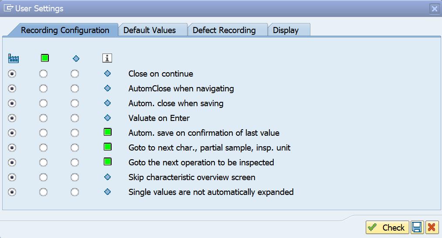Click the factory plant column header icon

click(x=13, y=58)
